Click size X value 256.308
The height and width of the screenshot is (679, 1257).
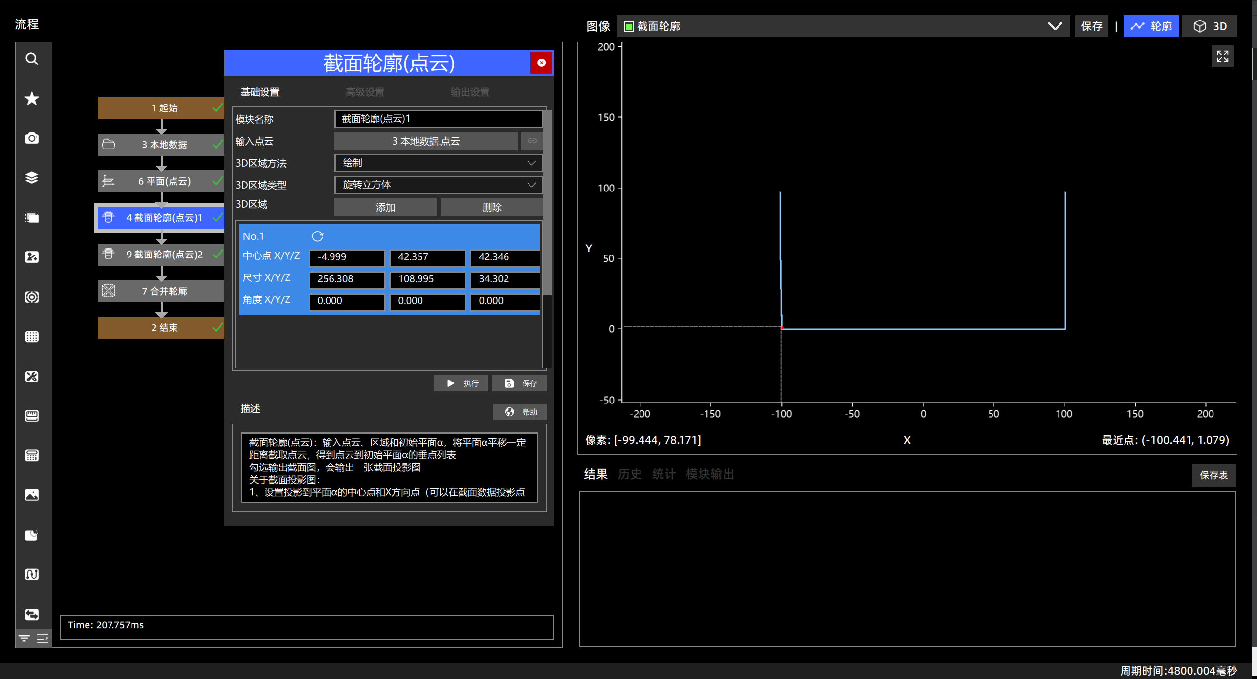(347, 279)
